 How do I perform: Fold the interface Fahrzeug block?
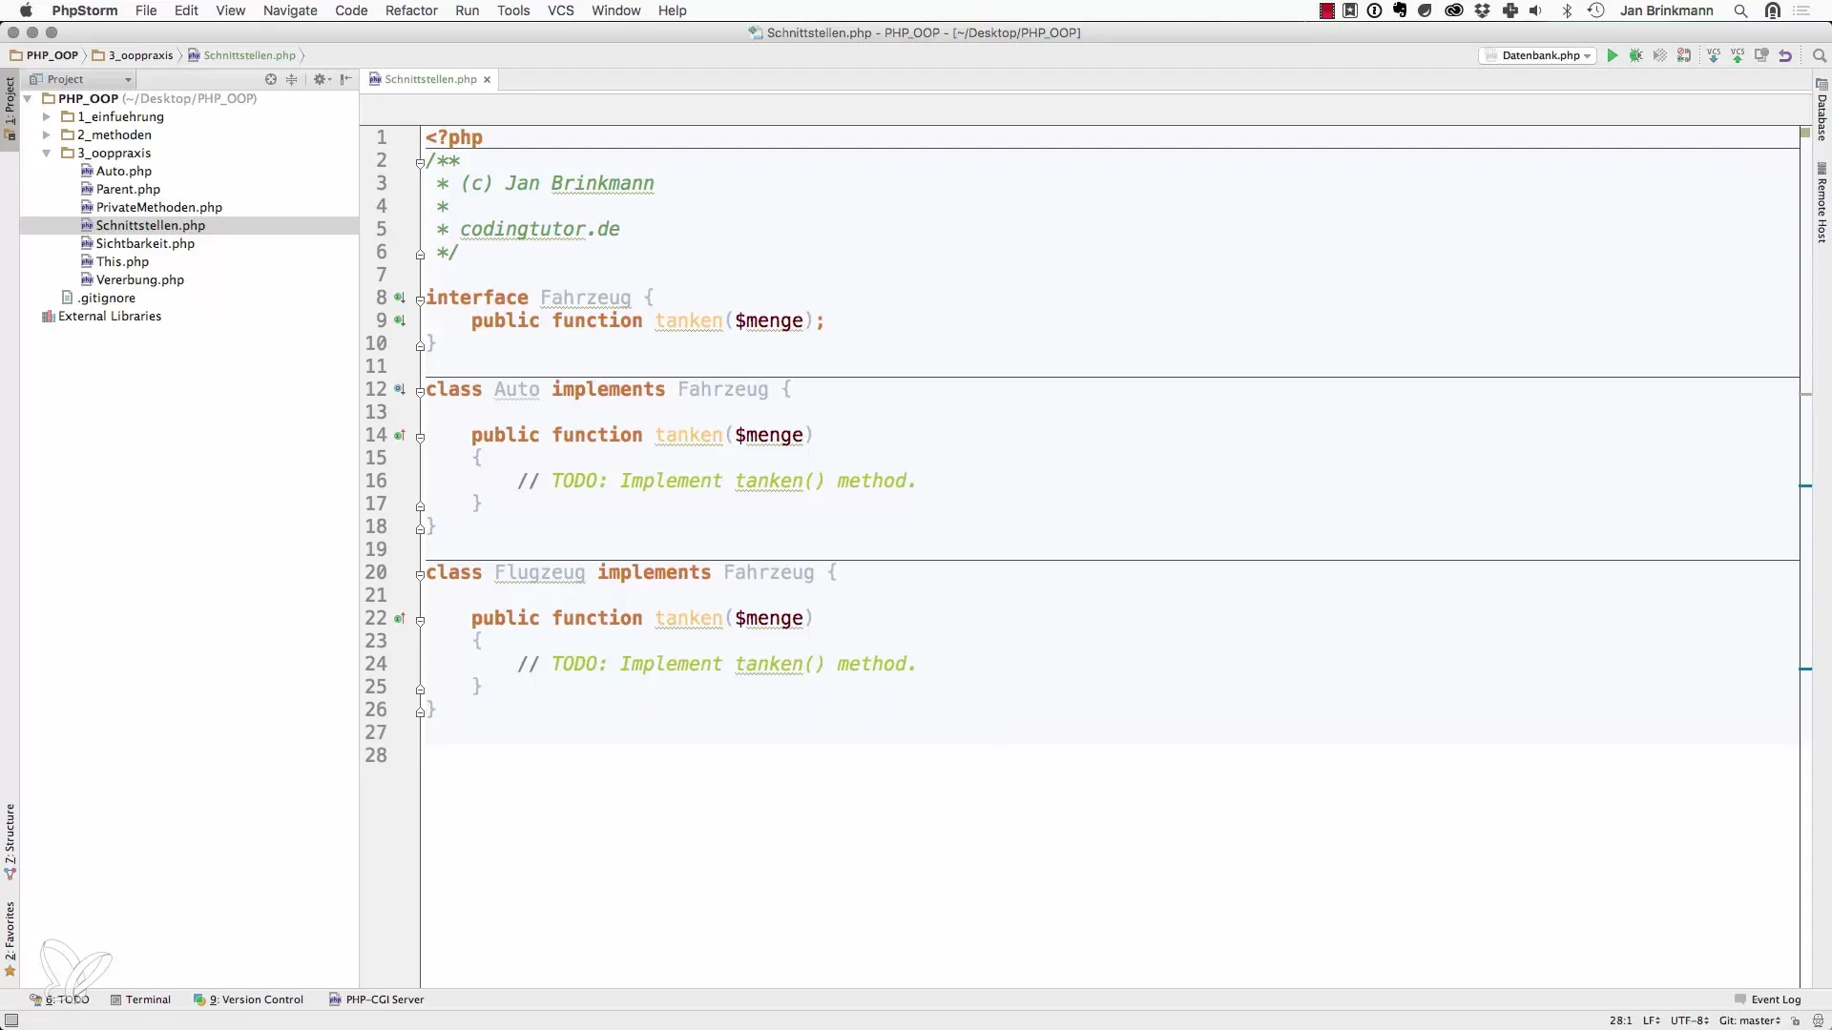(420, 299)
